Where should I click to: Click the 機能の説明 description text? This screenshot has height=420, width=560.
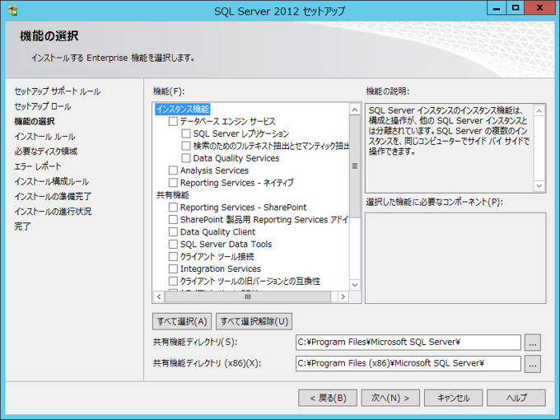[449, 131]
